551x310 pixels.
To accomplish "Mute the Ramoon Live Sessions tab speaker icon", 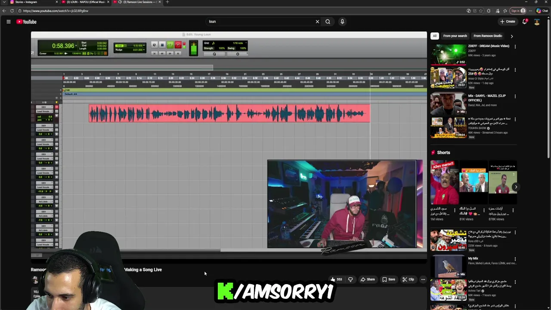I will pyautogui.click(x=120, y=2).
